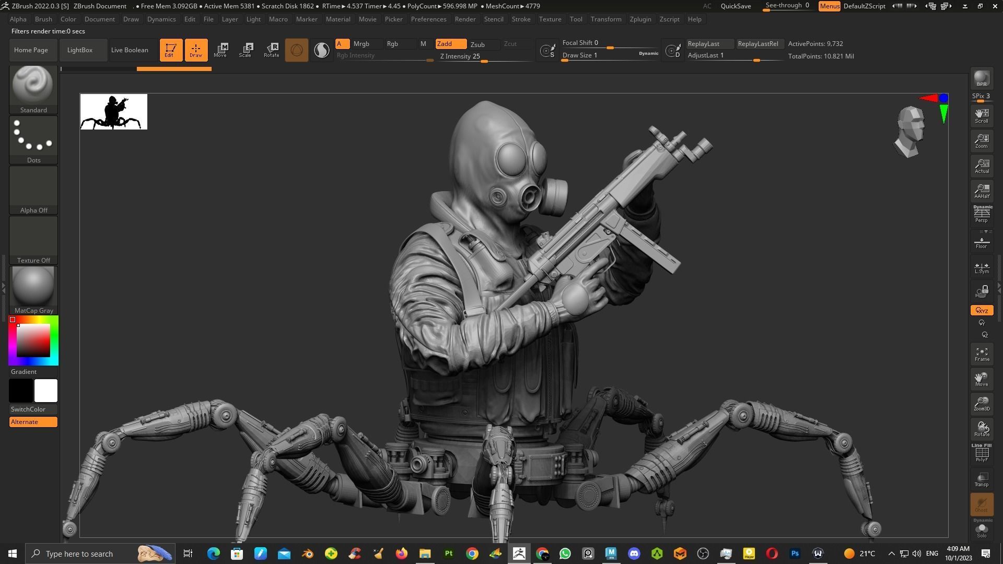
Task: Enable Rgb mode
Action: [400, 44]
